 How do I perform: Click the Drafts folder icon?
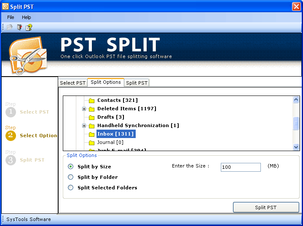tap(91, 117)
